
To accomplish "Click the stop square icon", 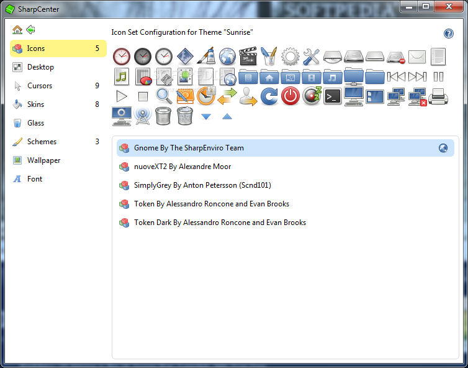I will pyautogui.click(x=143, y=96).
